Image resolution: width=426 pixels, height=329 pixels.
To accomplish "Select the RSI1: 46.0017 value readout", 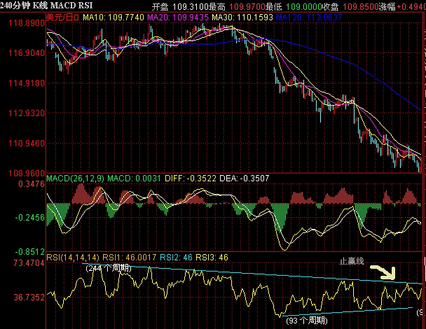I will pos(130,257).
